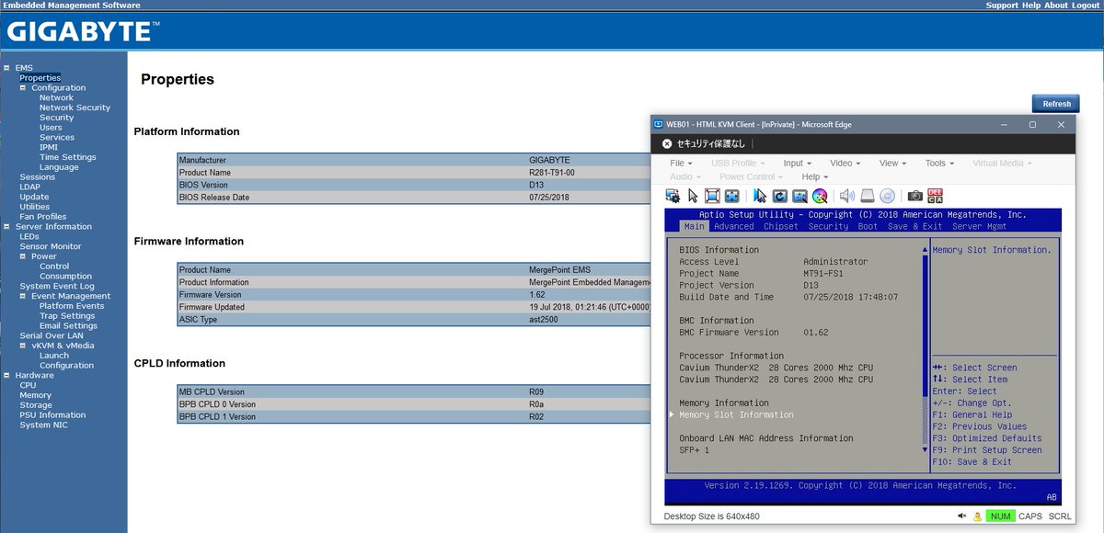Collapse the EMS tree node
The width and height of the screenshot is (1104, 533).
coord(7,68)
